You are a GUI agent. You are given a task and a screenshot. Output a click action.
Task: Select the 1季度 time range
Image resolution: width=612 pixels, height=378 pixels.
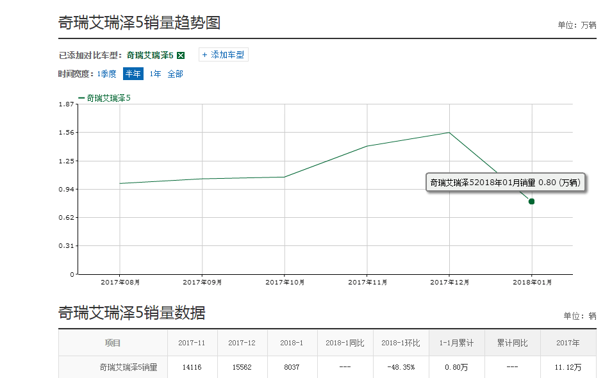[x=106, y=74]
